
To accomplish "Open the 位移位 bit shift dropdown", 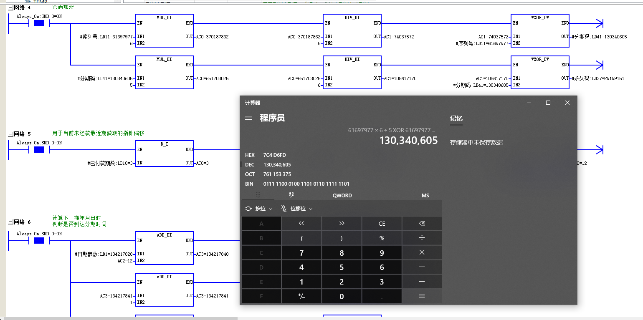I will 297,209.
